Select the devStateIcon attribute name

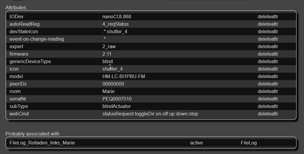coord(24,32)
